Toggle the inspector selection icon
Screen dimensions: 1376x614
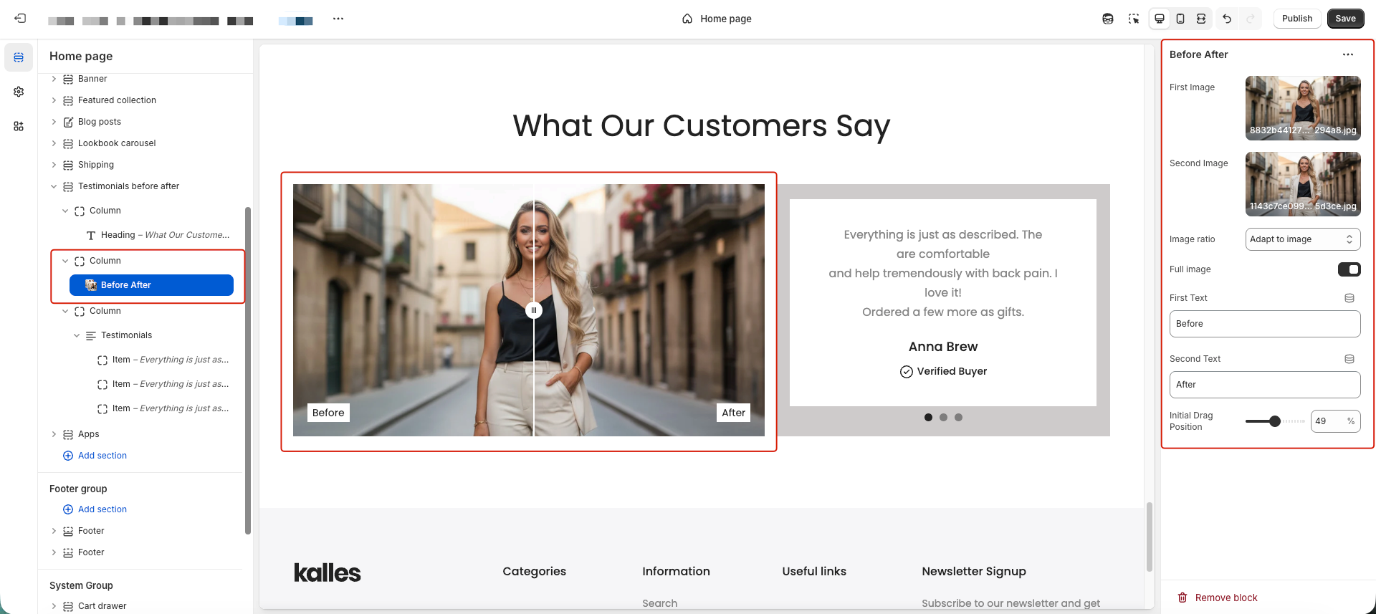tap(1133, 19)
